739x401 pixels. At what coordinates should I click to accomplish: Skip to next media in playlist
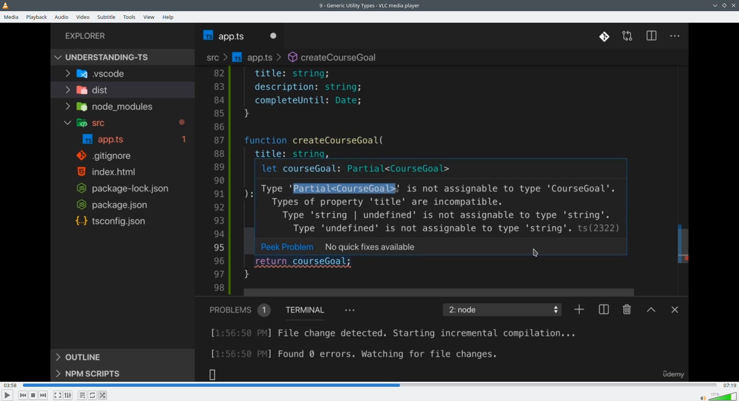point(43,395)
